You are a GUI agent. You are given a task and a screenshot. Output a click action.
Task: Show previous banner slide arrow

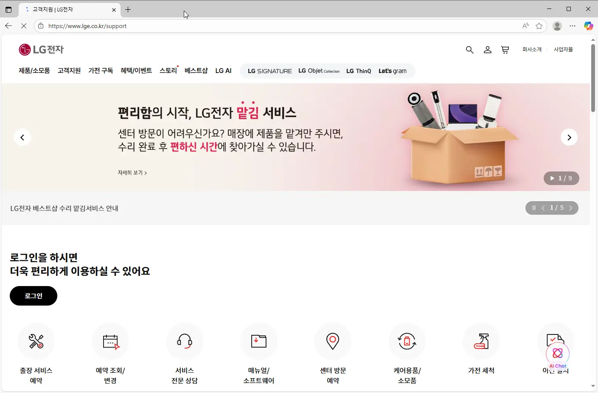coord(22,137)
